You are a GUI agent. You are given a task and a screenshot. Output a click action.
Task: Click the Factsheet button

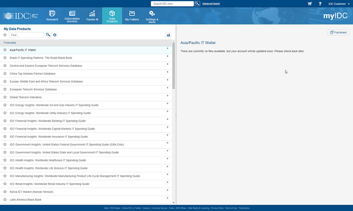[x=338, y=32]
